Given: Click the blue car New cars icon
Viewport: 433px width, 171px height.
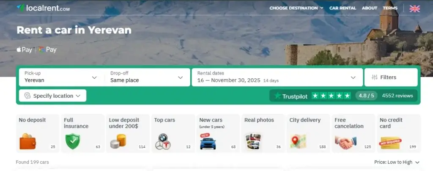Looking at the screenshot, I should click(x=208, y=141).
